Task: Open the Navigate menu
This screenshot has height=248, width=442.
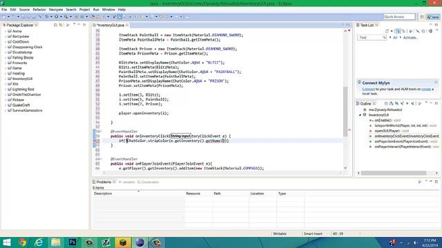Action: (x=56, y=10)
